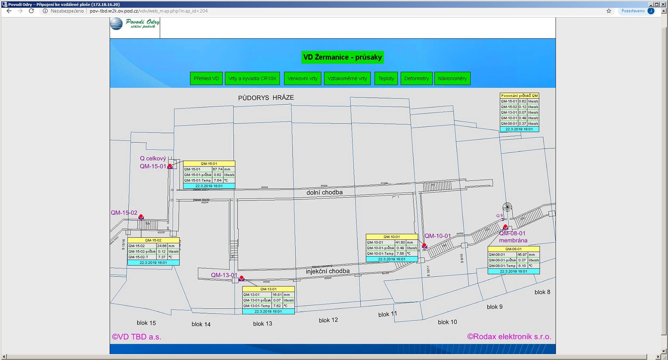Click the dolní chodba label
The height and width of the screenshot is (360, 668).
(x=324, y=192)
